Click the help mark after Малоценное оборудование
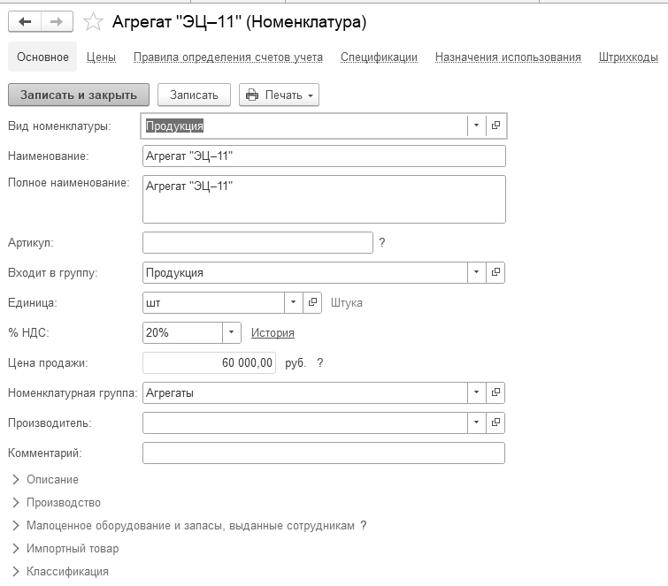This screenshot has height=586, width=668. (363, 525)
